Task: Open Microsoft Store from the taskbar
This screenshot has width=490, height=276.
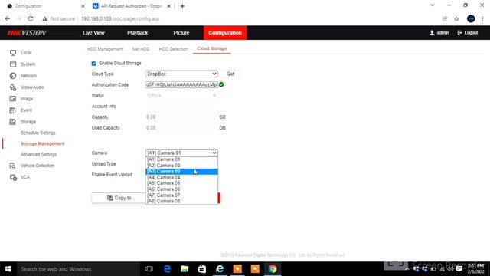Action: 202,269
